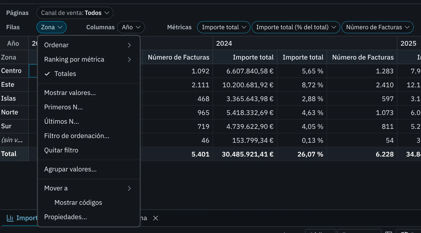Click percentage cell 2,88 %
This screenshot has height=233, width=421.
pos(302,99)
